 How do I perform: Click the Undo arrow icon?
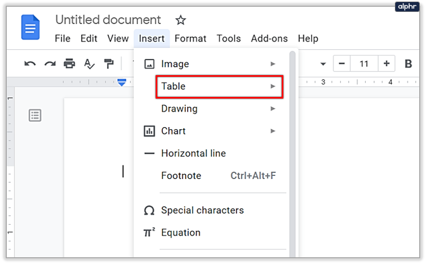pos(30,64)
